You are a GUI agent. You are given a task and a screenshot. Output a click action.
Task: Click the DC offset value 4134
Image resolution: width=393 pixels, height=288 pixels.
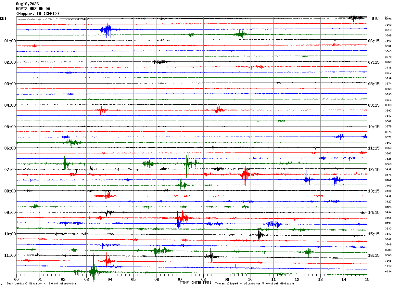point(388,271)
